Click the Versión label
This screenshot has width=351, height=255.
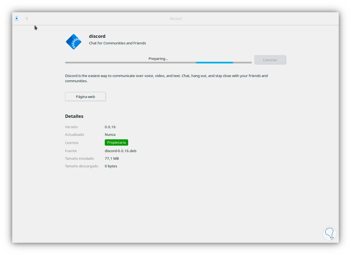[x=71, y=127]
